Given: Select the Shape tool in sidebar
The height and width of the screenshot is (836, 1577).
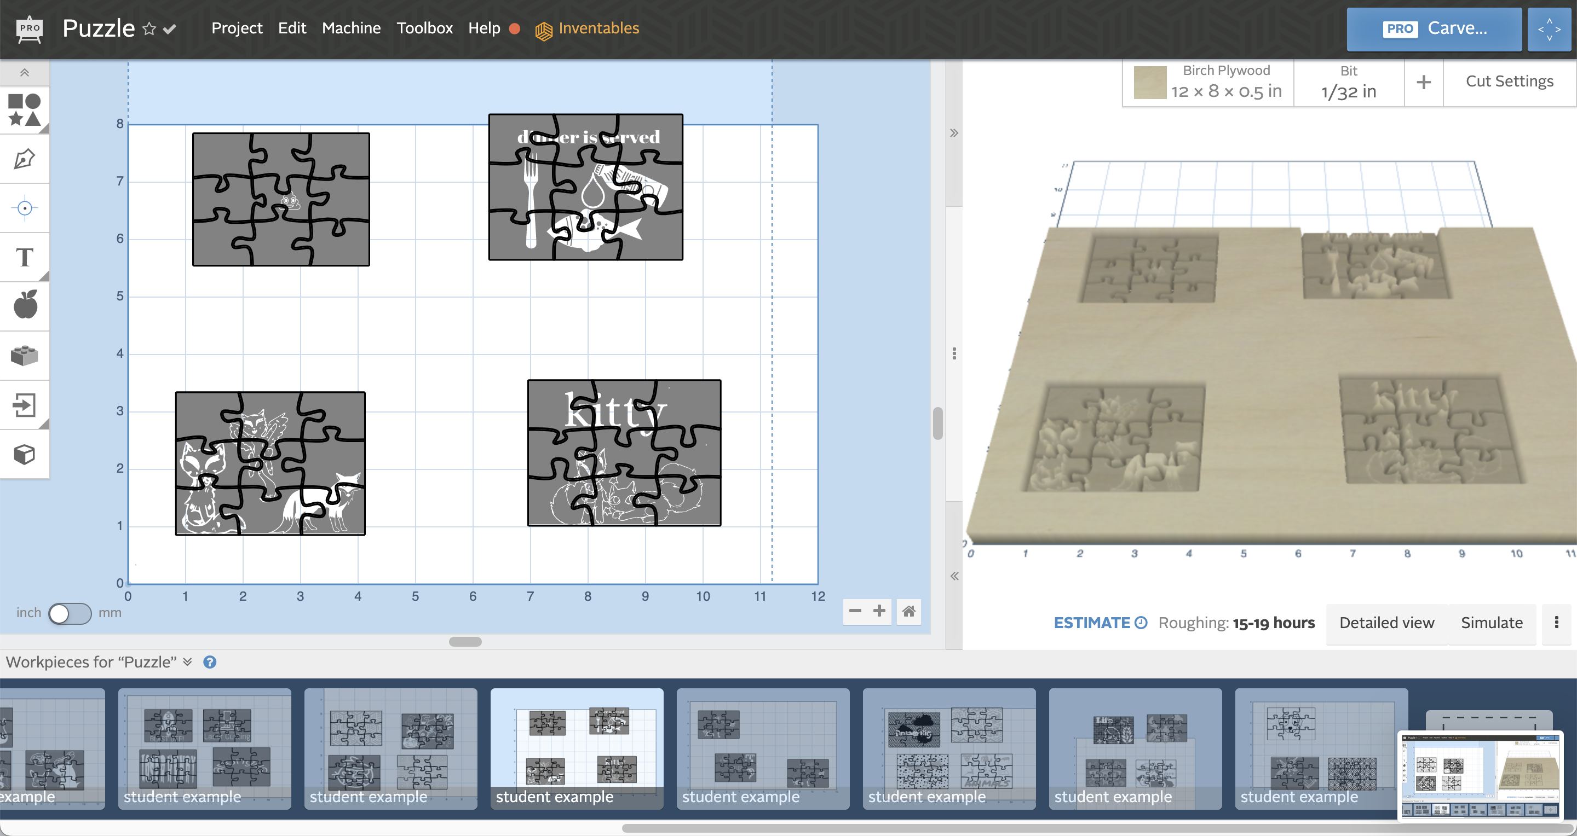Looking at the screenshot, I should tap(26, 104).
